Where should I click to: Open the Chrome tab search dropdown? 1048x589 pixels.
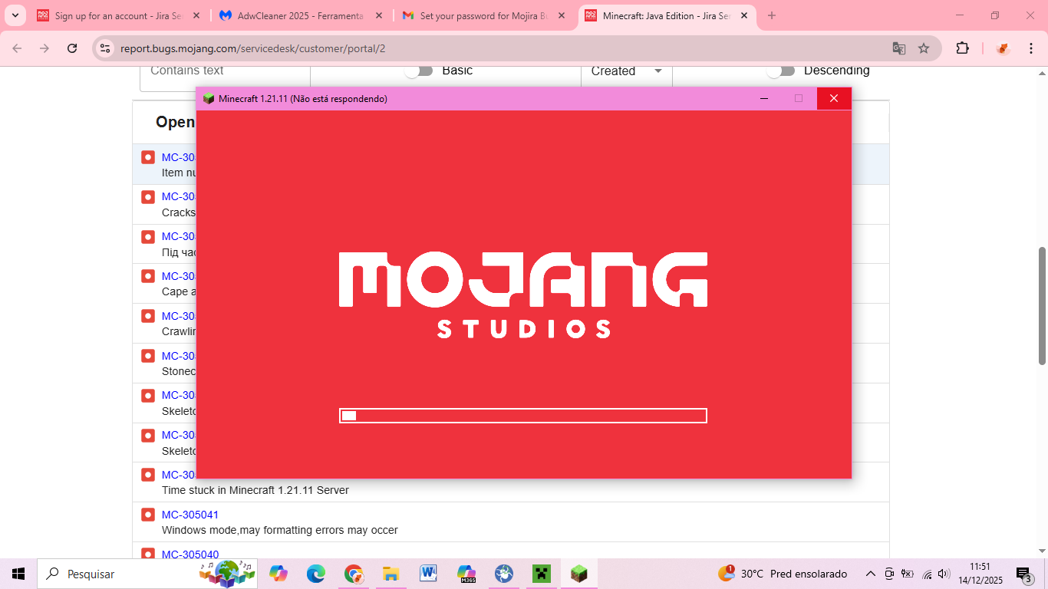pyautogui.click(x=15, y=15)
